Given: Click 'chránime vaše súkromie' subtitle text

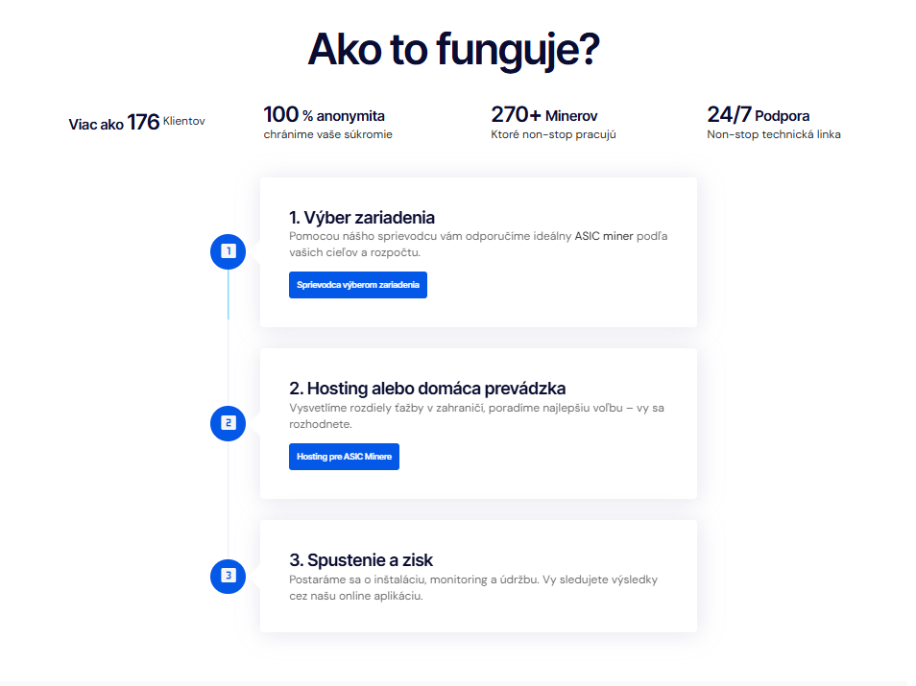Looking at the screenshot, I should pos(327,134).
